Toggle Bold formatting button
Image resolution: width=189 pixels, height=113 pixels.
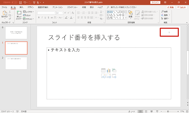(x=39, y=18)
